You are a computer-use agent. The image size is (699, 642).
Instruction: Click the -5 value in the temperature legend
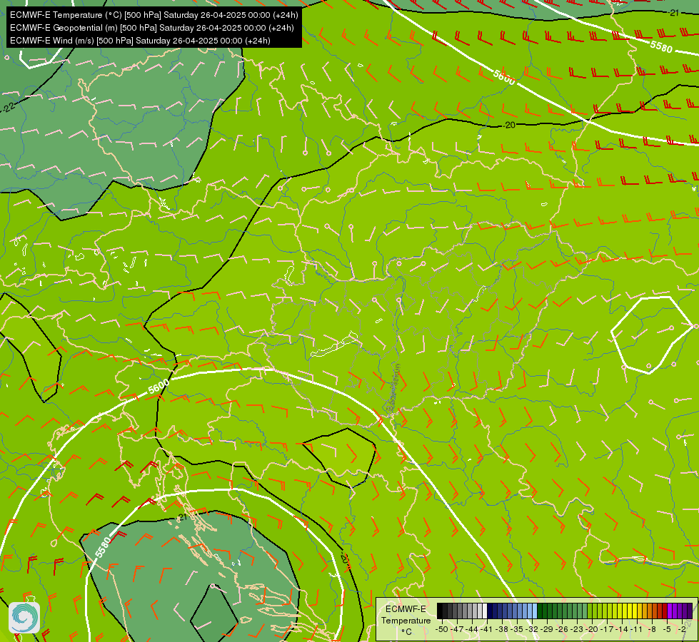667,629
